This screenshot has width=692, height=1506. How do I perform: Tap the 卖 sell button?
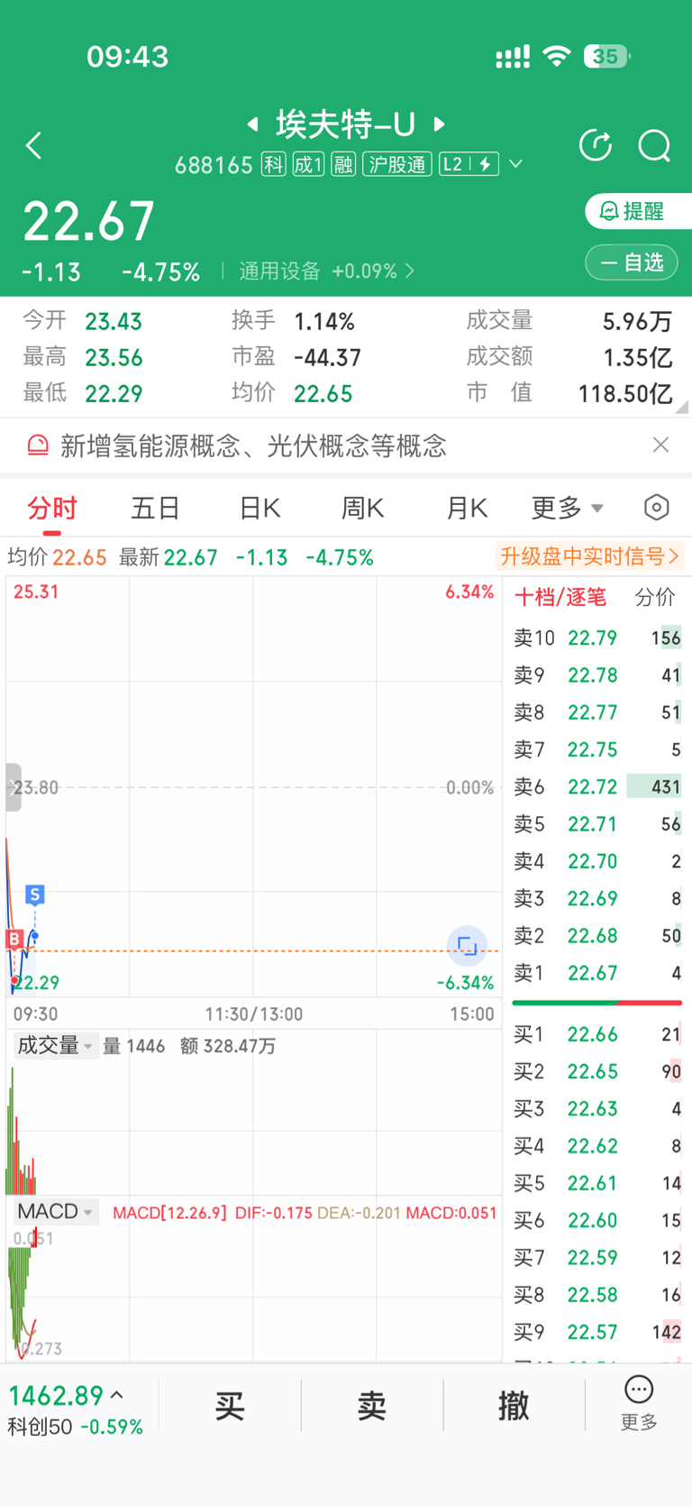pyautogui.click(x=372, y=1405)
